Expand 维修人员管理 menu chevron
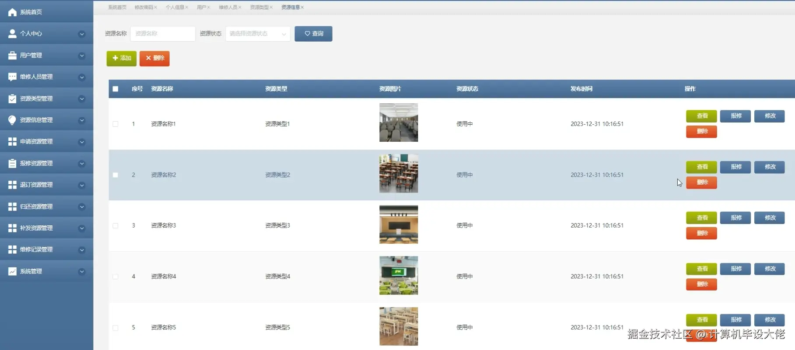Screen dimensions: 795x350 click(81, 77)
